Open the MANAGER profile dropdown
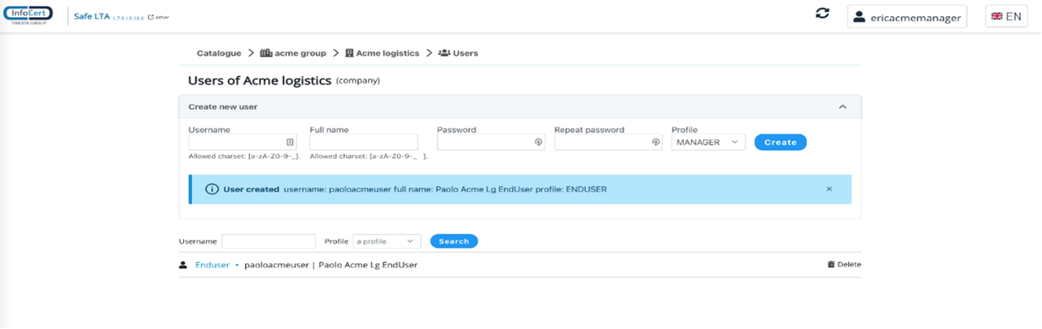This screenshot has height=329, width=1042. tap(708, 142)
